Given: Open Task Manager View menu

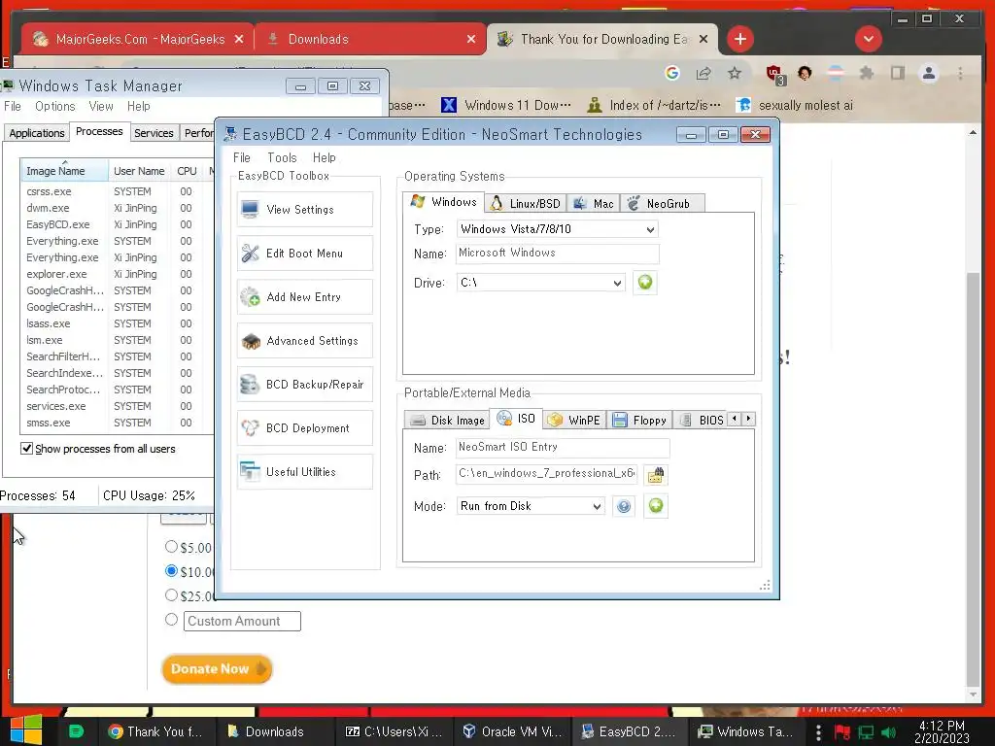Looking at the screenshot, I should (x=101, y=106).
